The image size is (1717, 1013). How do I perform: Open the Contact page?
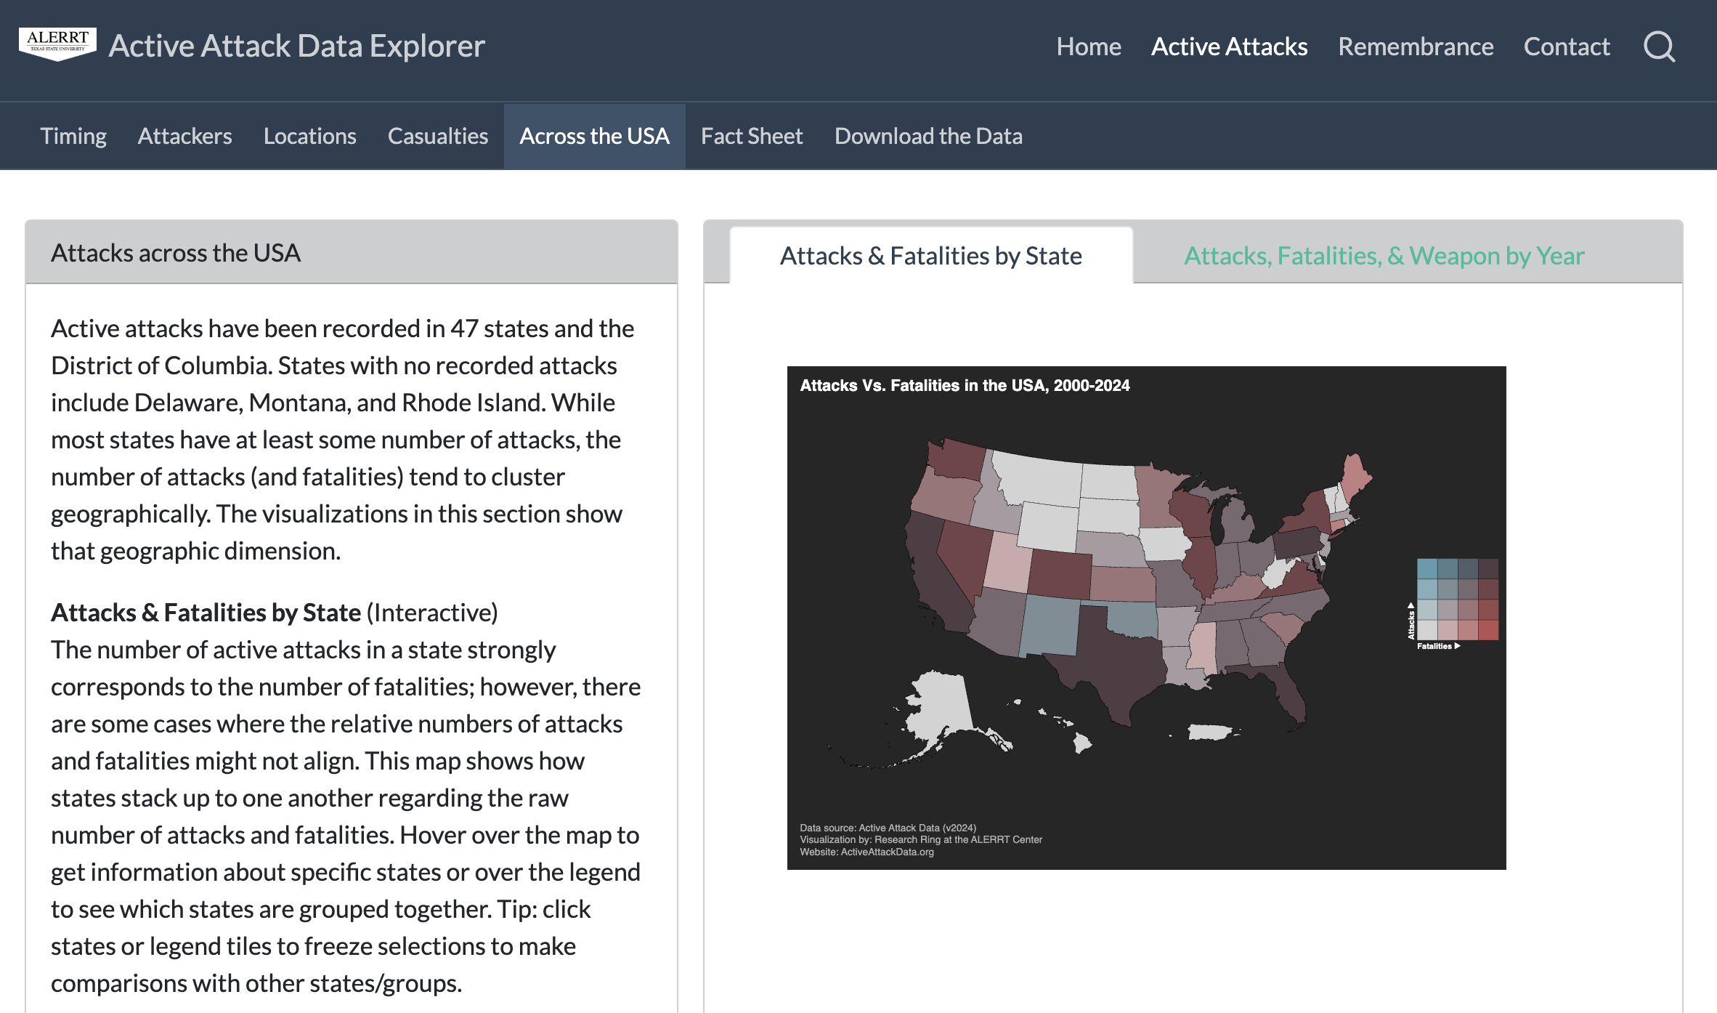tap(1567, 47)
